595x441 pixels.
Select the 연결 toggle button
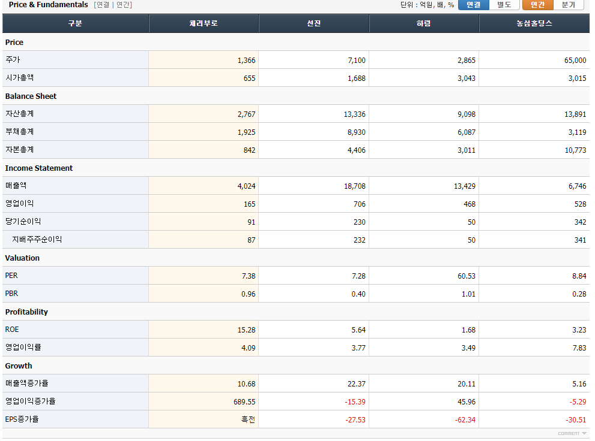[x=474, y=5]
